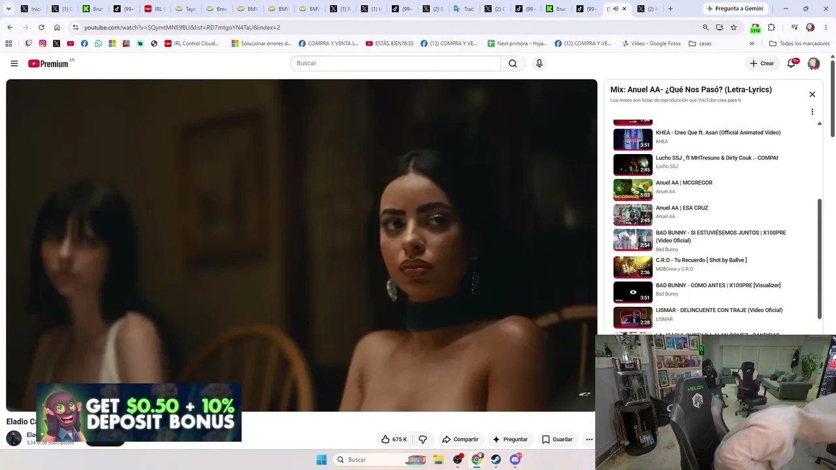Image resolution: width=836 pixels, height=470 pixels.
Task: Show hidden bookmarks with overflow chevron
Action: click(752, 44)
